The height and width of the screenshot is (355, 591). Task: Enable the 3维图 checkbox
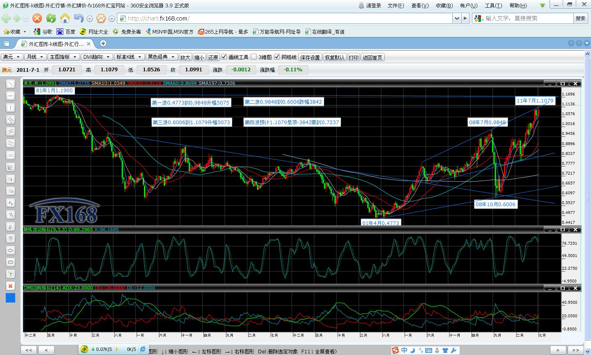tap(254, 57)
